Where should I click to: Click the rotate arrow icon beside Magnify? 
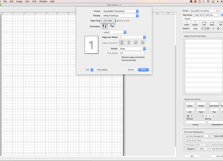(x=218, y=28)
